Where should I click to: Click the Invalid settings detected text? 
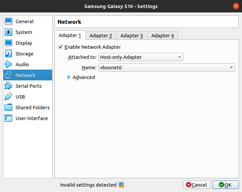coord(88,185)
